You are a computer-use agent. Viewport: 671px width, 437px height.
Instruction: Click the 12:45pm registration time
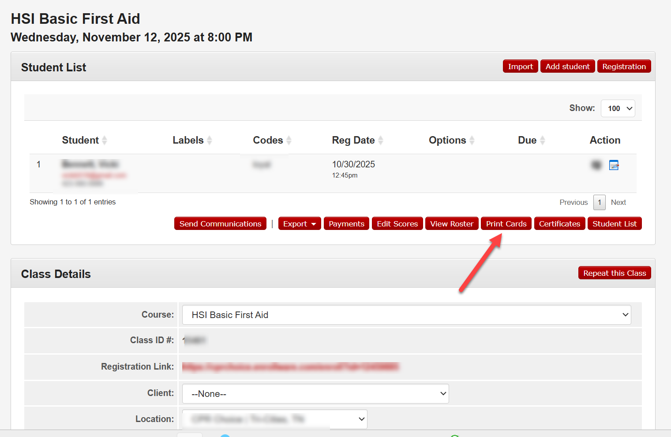pos(345,175)
